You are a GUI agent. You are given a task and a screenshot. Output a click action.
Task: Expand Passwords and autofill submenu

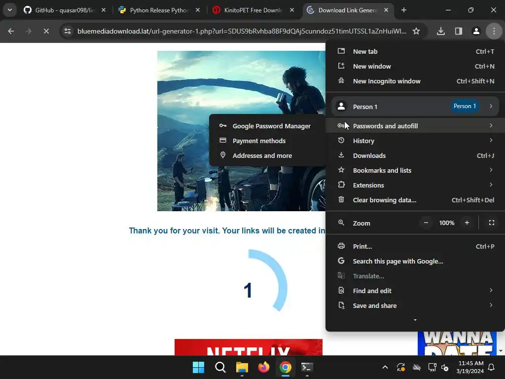click(415, 126)
